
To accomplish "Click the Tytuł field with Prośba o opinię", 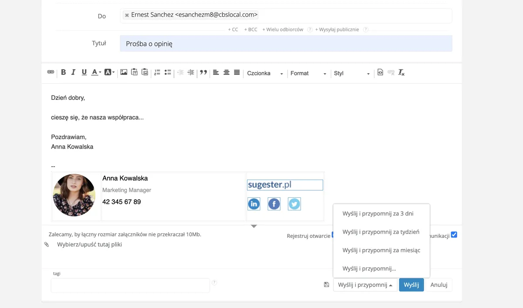I will [x=286, y=44].
